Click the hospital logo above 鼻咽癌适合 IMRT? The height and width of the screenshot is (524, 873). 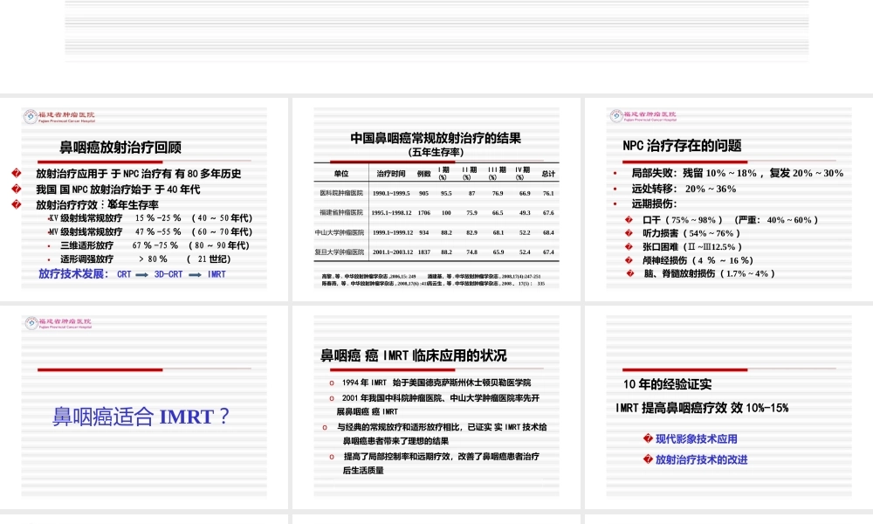point(59,323)
